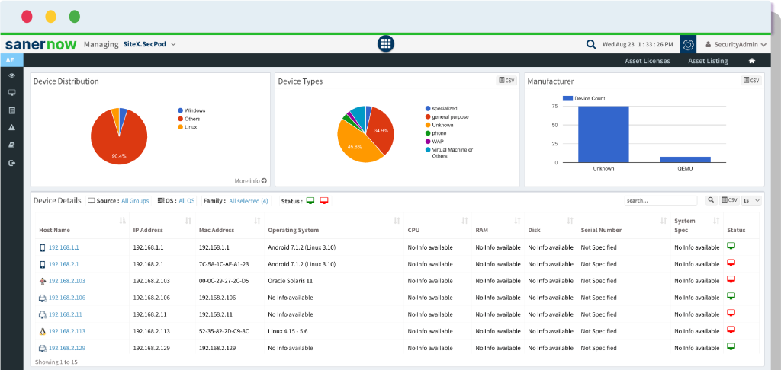Open the SiteX.SecPod account dropdown
The height and width of the screenshot is (370, 781).
(149, 44)
